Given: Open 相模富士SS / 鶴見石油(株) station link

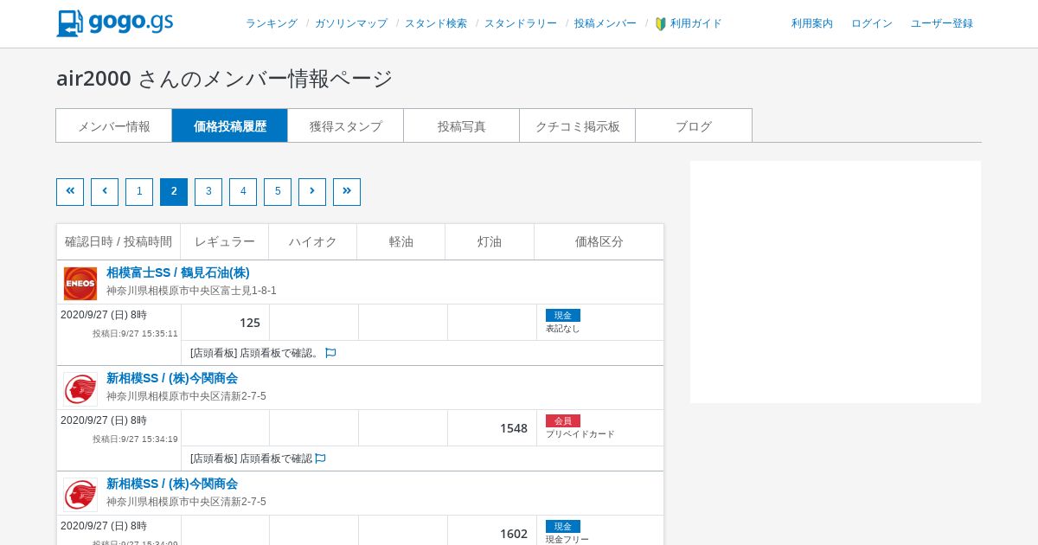Looking at the screenshot, I should coord(178,272).
